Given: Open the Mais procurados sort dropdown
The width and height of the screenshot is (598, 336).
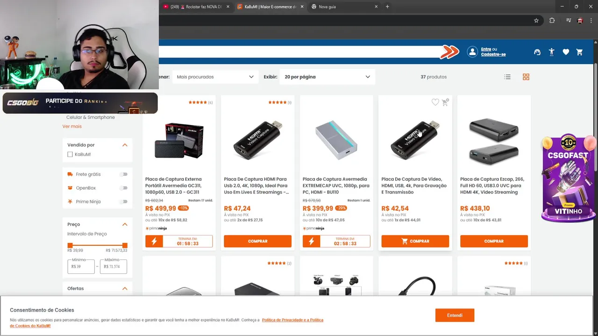Looking at the screenshot, I should [x=215, y=77].
